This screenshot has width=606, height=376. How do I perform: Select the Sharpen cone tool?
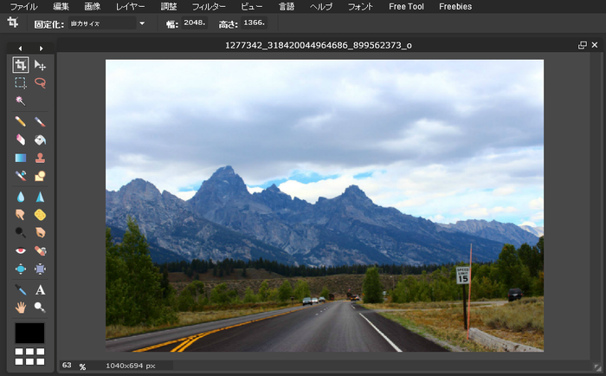(x=40, y=197)
